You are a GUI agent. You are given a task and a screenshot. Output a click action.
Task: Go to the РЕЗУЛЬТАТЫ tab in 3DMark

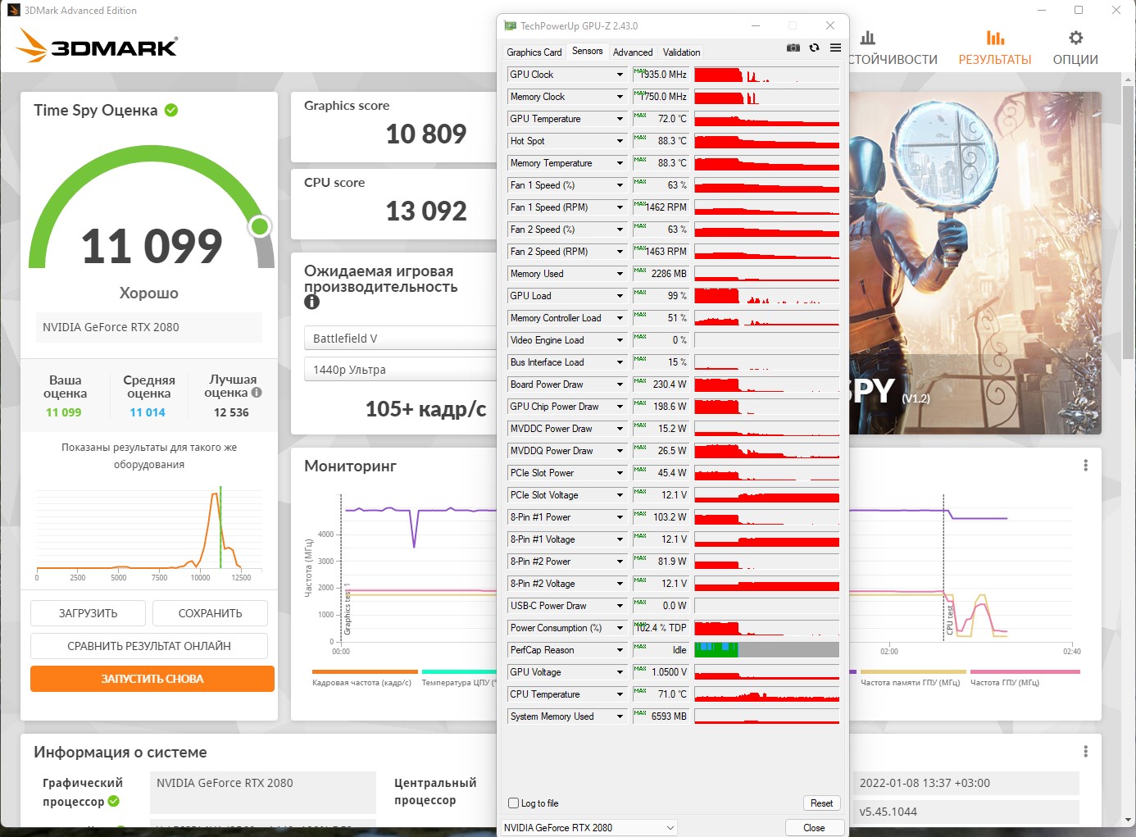(995, 48)
